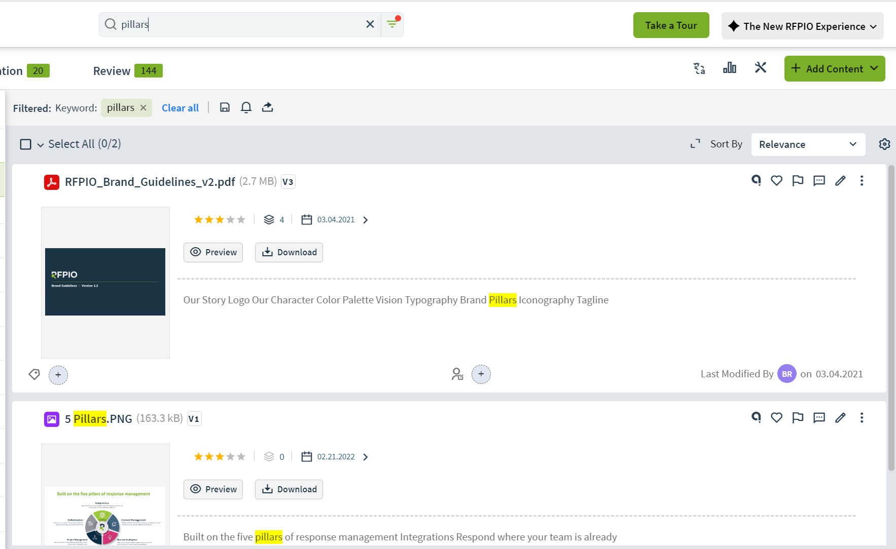
Task: Click the bell alert icon for filter
Action: pos(246,107)
